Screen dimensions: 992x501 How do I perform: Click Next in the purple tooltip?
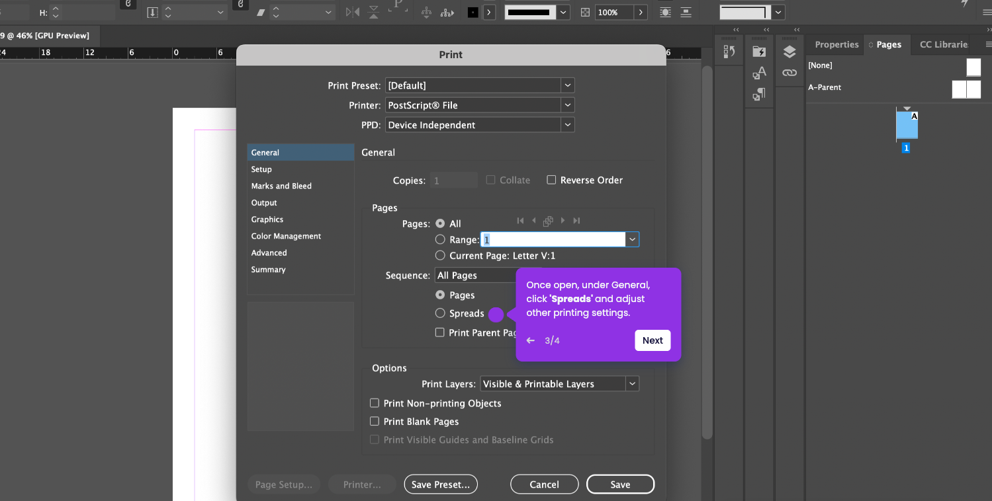coord(653,340)
